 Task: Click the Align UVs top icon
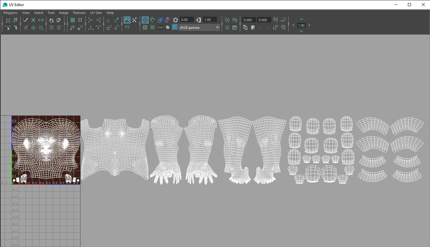(x=98, y=28)
